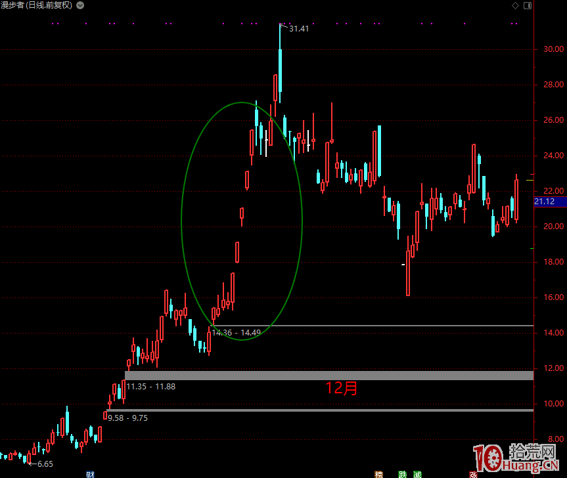Click the 16.00 price axis label
Screen dimensions: 567x478
(554, 297)
